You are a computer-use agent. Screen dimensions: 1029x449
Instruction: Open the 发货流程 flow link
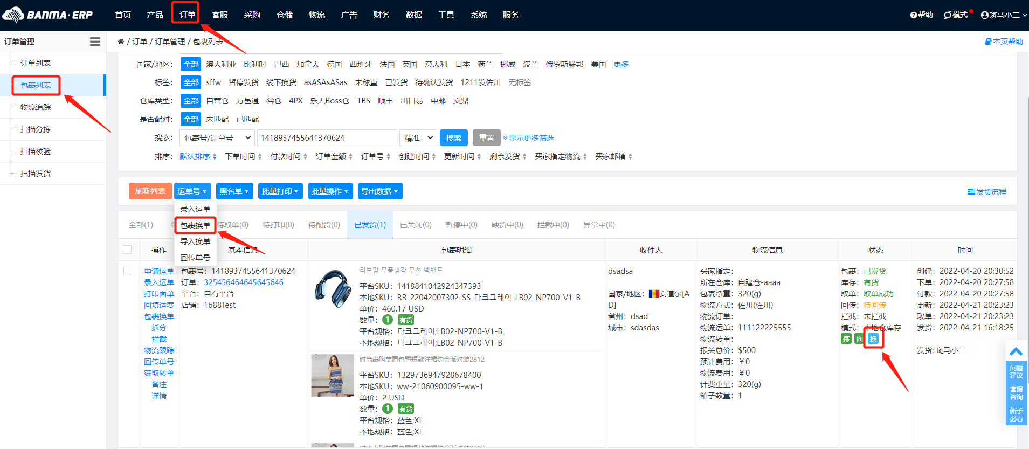pyautogui.click(x=987, y=192)
